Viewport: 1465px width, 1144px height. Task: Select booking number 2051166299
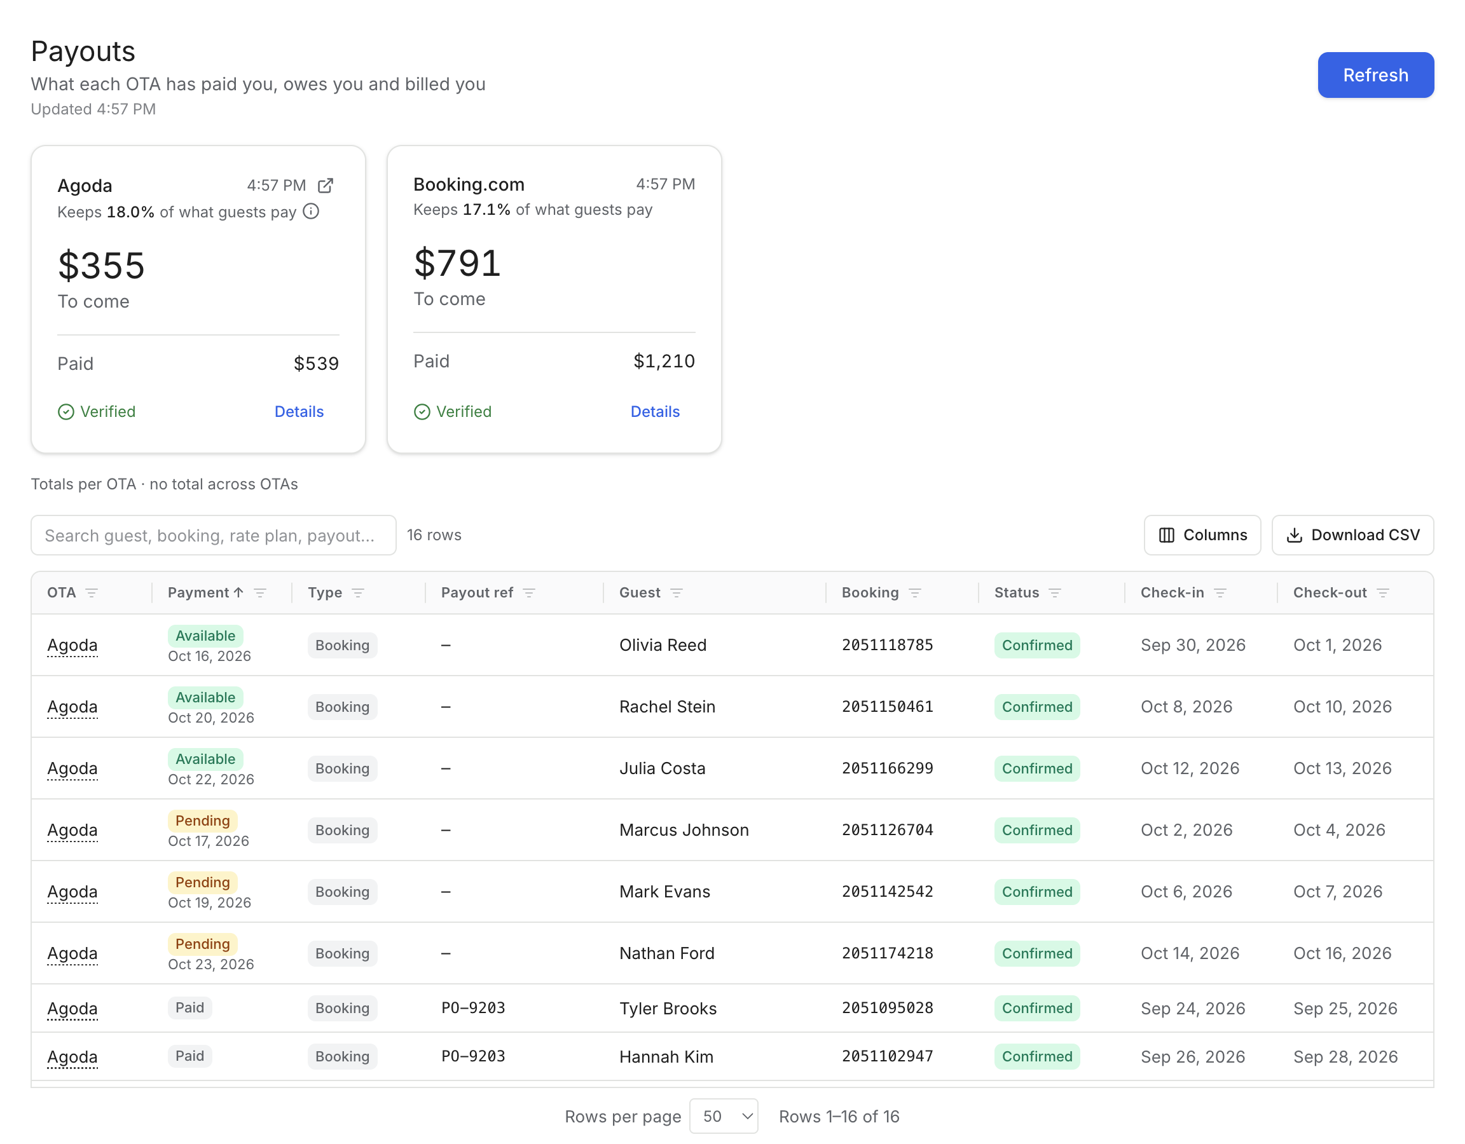(888, 768)
